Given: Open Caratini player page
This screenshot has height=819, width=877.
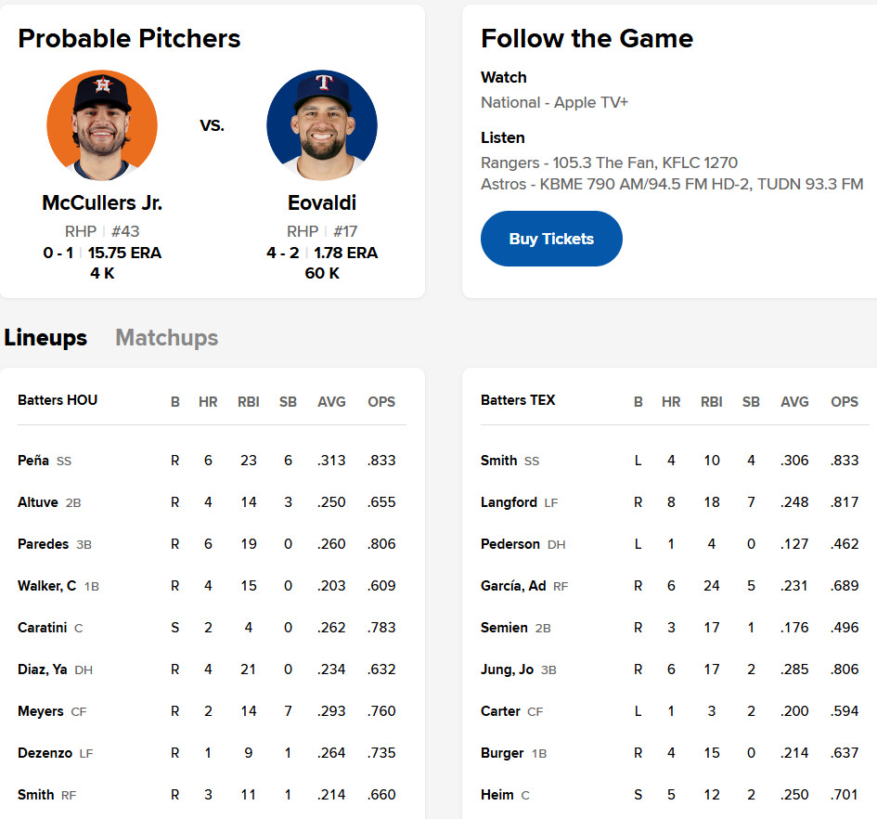Looking at the screenshot, I should (42, 628).
